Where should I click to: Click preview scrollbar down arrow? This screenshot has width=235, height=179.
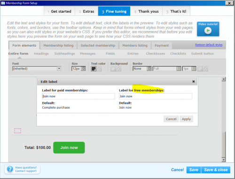224,160
